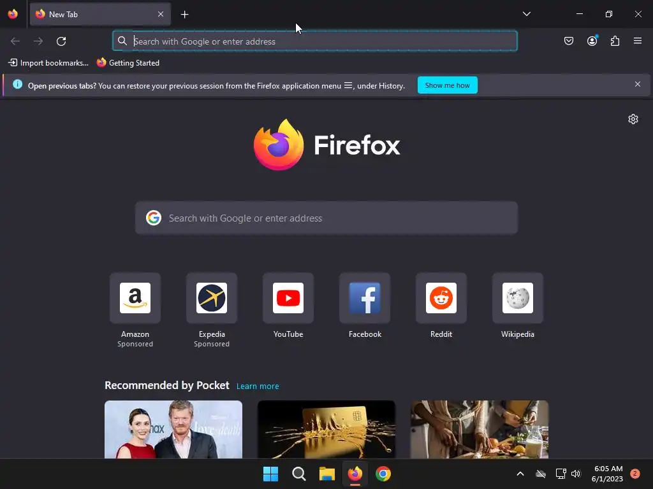Click the OneDrive cloud tray icon
This screenshot has width=653, height=489.
(541, 474)
